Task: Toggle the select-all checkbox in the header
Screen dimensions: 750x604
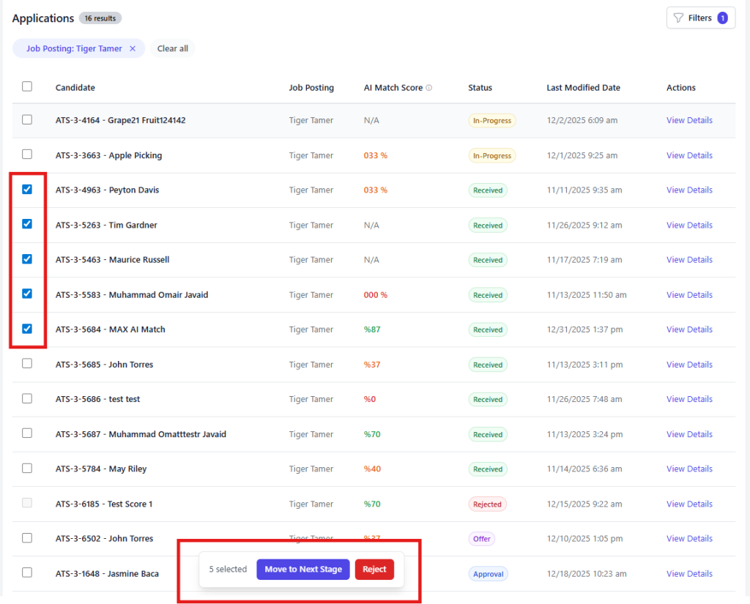Action: pyautogui.click(x=27, y=86)
